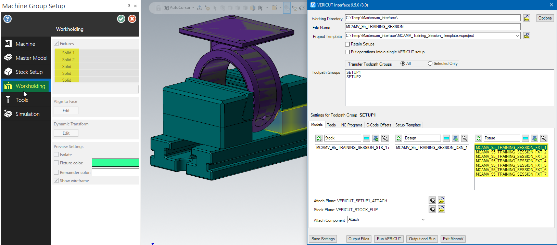Open the Project Template dropdown
Screen dimensions: 557x245
(x=517, y=36)
